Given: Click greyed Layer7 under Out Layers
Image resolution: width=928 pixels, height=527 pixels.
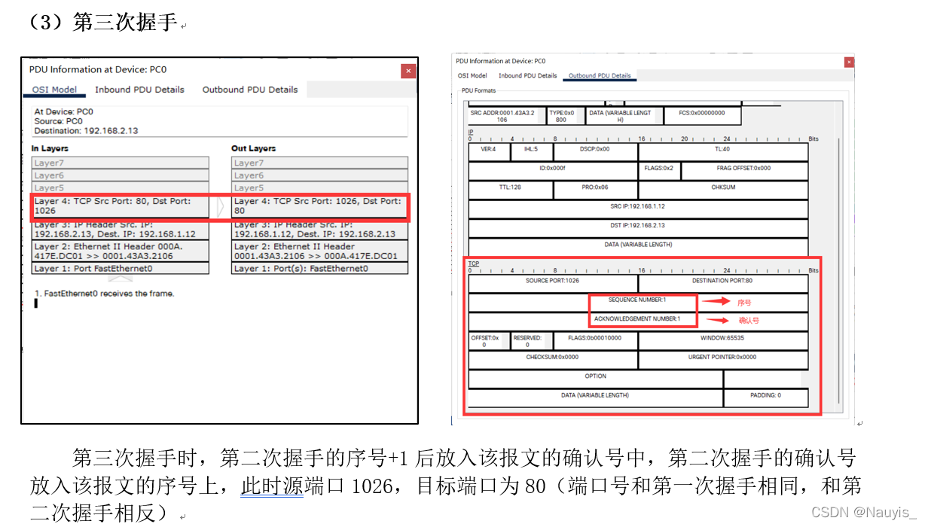Looking at the screenshot, I should (319, 163).
